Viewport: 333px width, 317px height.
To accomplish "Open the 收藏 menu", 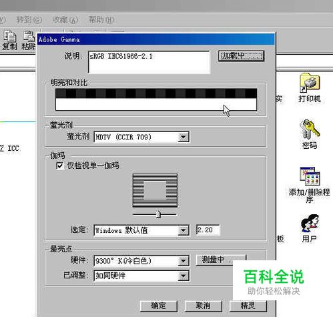I will click(65, 20).
